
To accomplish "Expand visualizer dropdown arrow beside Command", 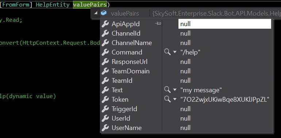I will [x=175, y=52].
